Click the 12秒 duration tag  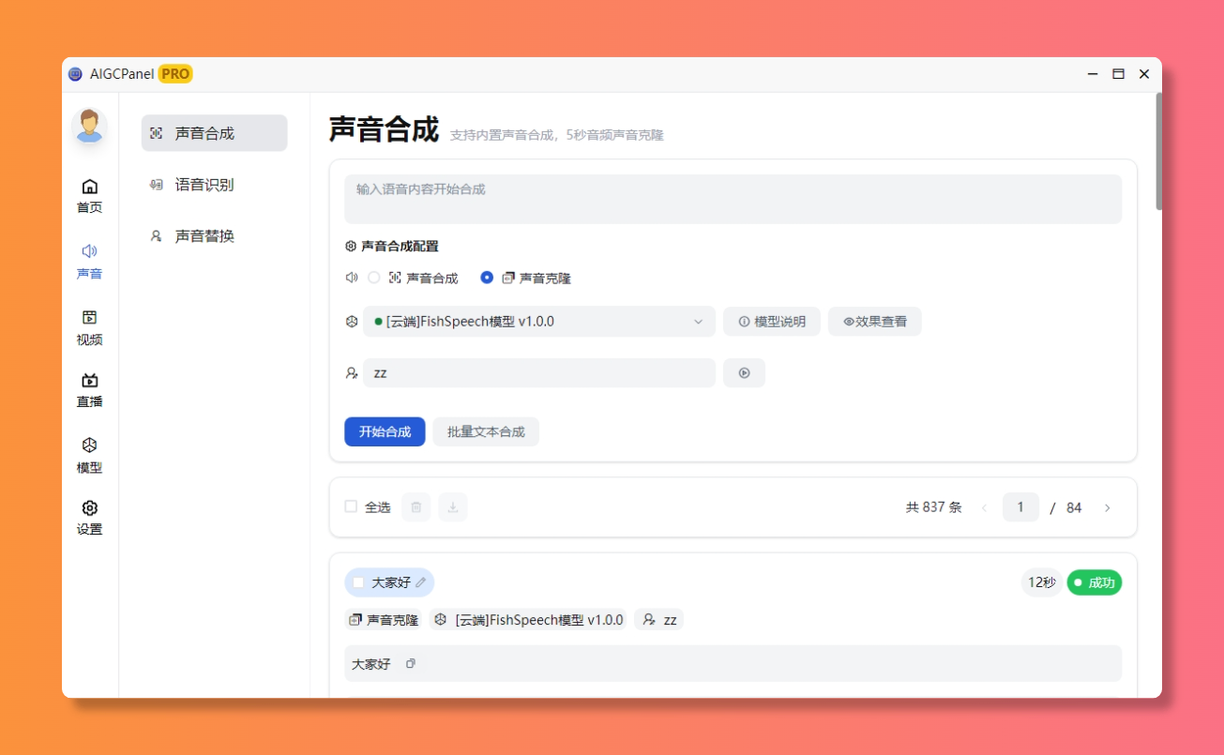(1041, 582)
